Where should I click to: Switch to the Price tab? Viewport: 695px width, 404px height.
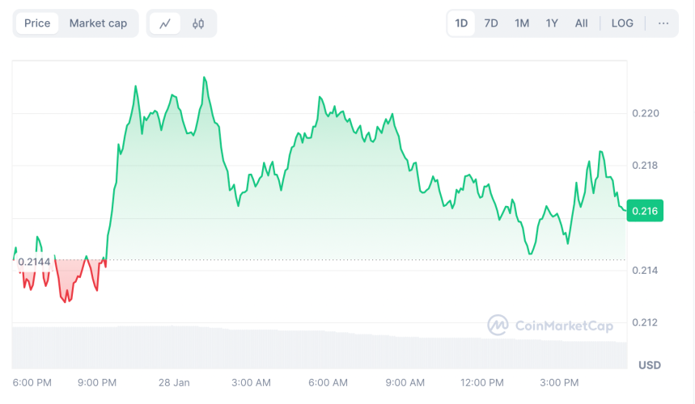click(37, 23)
